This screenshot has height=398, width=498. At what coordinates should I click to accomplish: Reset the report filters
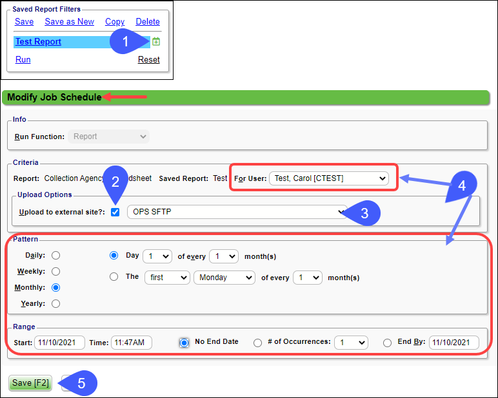click(148, 59)
